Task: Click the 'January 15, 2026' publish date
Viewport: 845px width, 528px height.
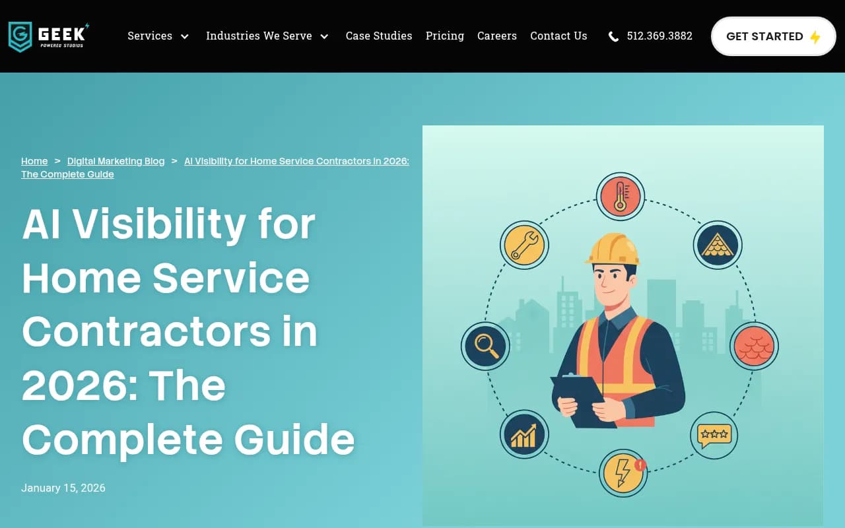Action: coord(63,488)
